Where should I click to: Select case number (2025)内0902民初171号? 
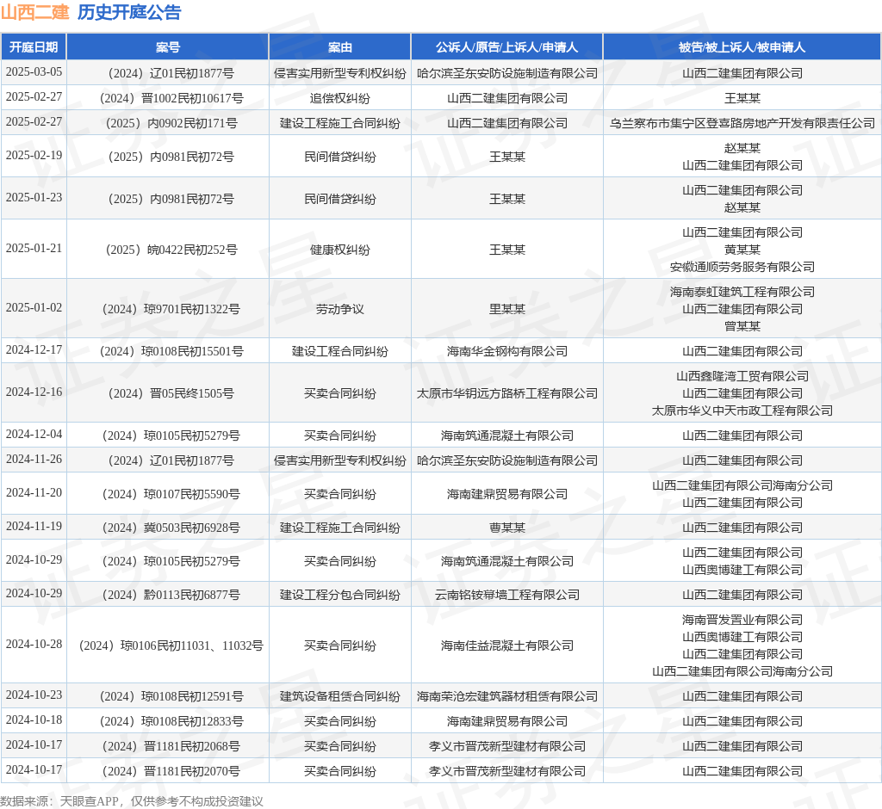[x=171, y=123]
